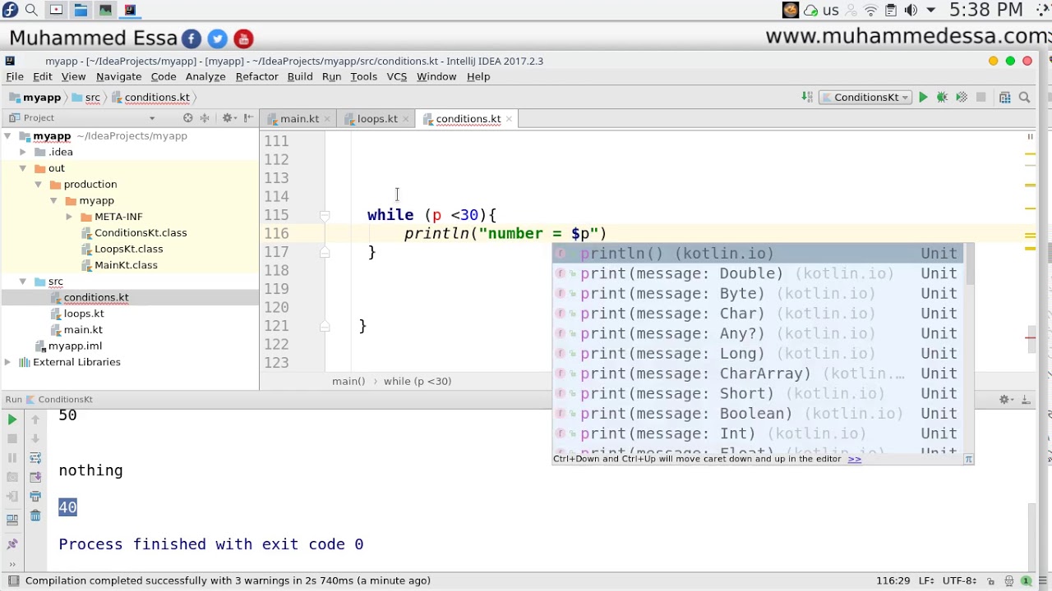The image size is (1052, 591).
Task: Show more Run panel actions chevrons
Action: (12, 564)
